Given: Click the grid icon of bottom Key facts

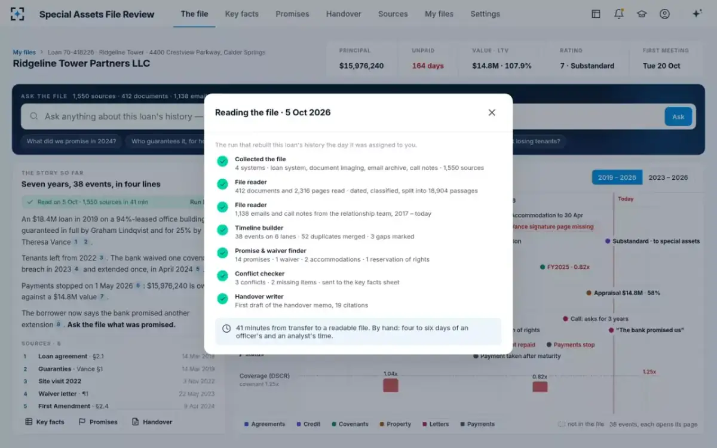Looking at the screenshot, I should [x=29, y=422].
